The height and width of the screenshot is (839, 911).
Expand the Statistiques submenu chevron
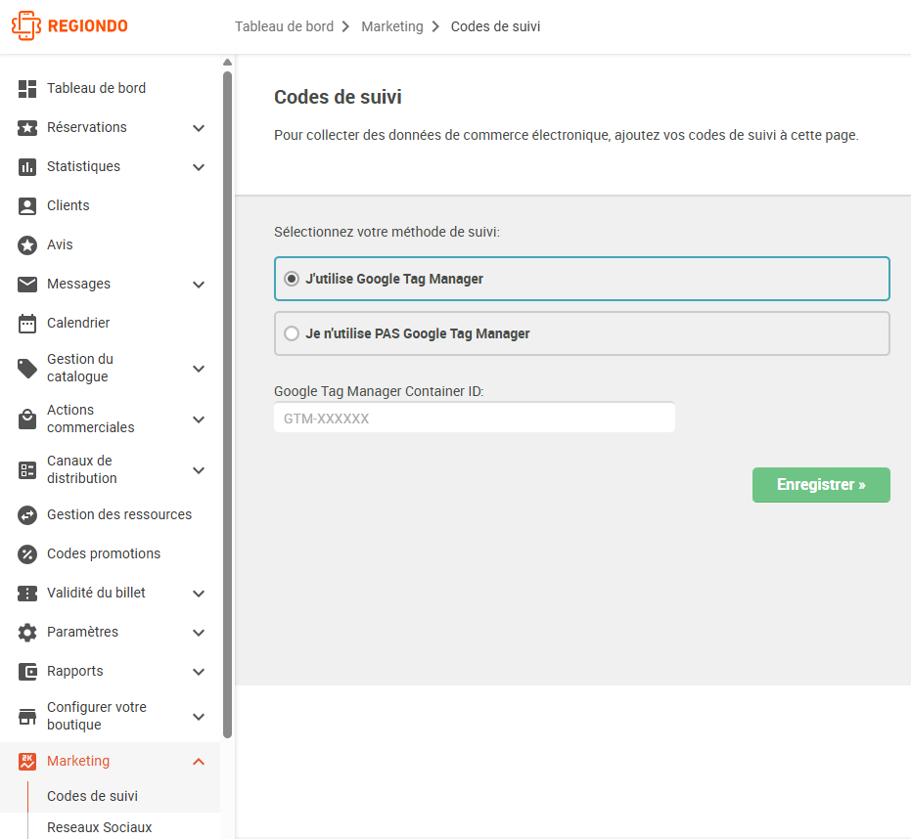[x=199, y=166]
